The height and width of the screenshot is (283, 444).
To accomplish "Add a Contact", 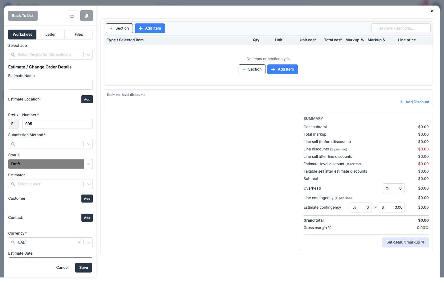I will coord(87,218).
